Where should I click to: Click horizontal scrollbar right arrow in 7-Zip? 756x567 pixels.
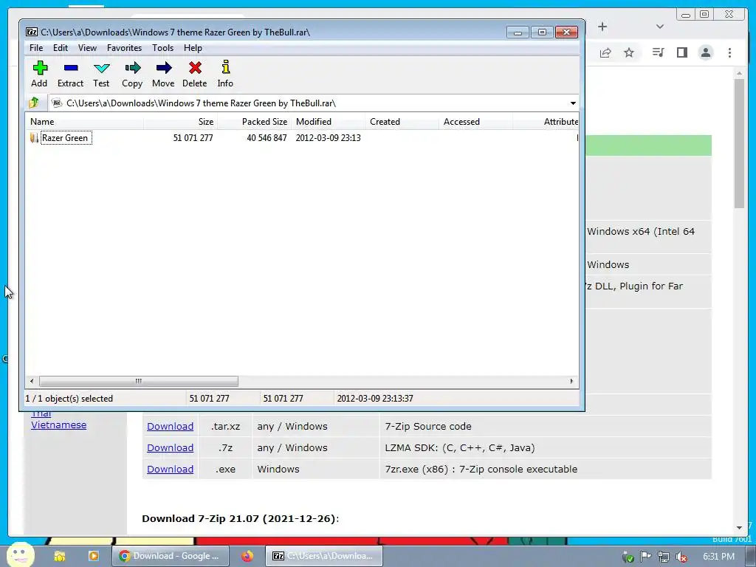pos(572,382)
